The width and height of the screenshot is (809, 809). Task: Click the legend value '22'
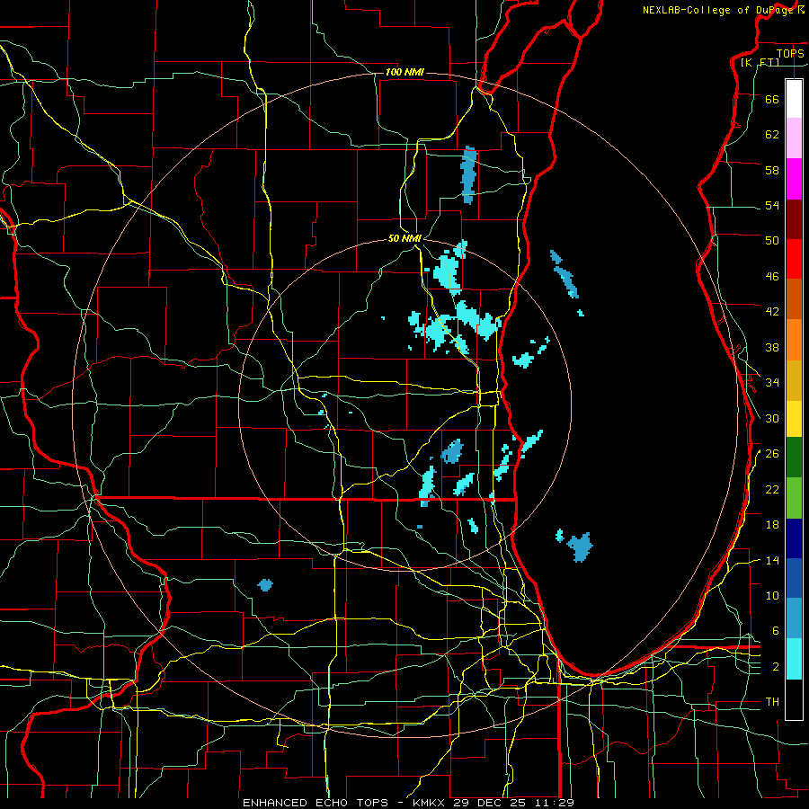(x=772, y=489)
